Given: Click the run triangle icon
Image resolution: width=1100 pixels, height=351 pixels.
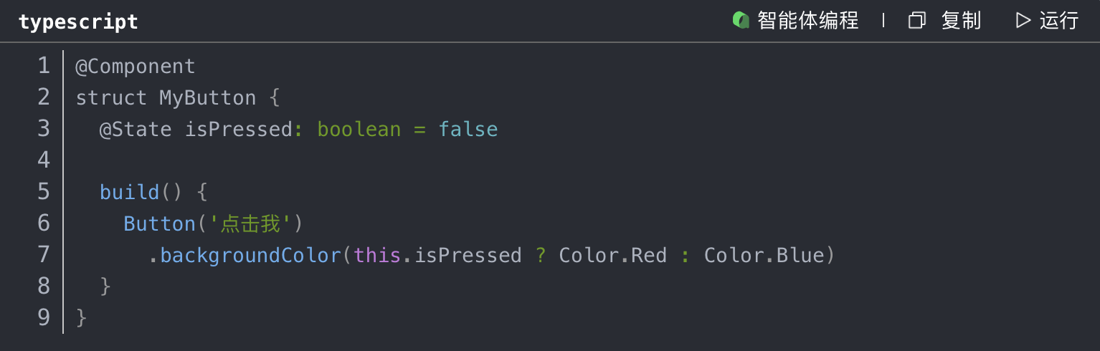Looking at the screenshot, I should point(1023,20).
